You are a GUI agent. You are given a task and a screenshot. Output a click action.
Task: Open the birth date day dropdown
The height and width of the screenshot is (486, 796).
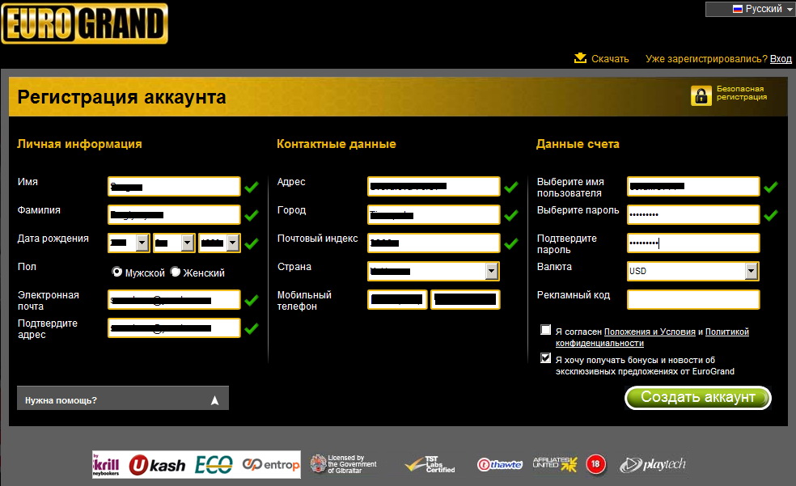[129, 243]
